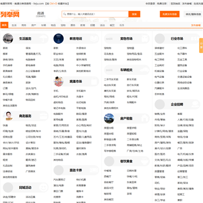Open the 商务服务 portrait thumbnail
The image size is (203, 203).
click(x=8, y=116)
